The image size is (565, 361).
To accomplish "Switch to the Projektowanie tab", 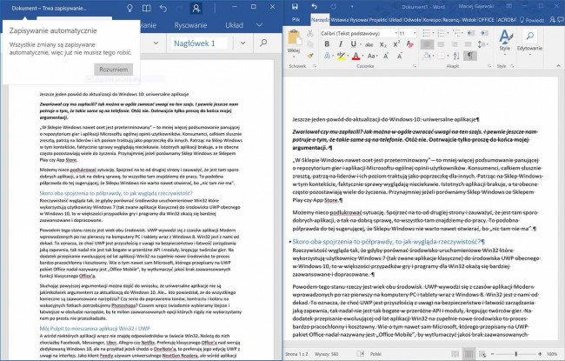I will pyautogui.click(x=377, y=20).
